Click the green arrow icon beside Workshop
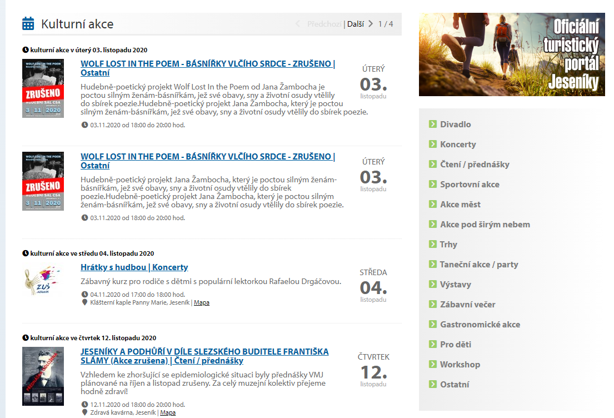This screenshot has height=418, width=614. point(433,364)
